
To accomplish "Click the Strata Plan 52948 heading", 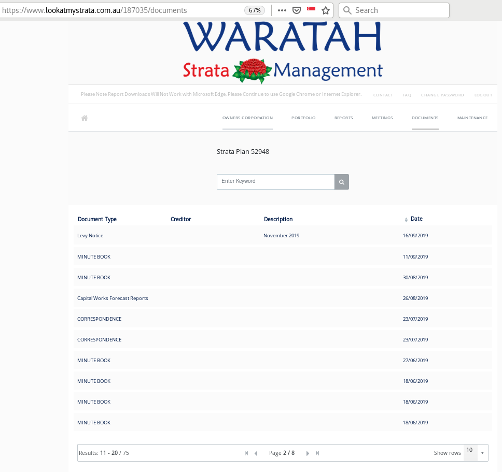I will 243,152.
